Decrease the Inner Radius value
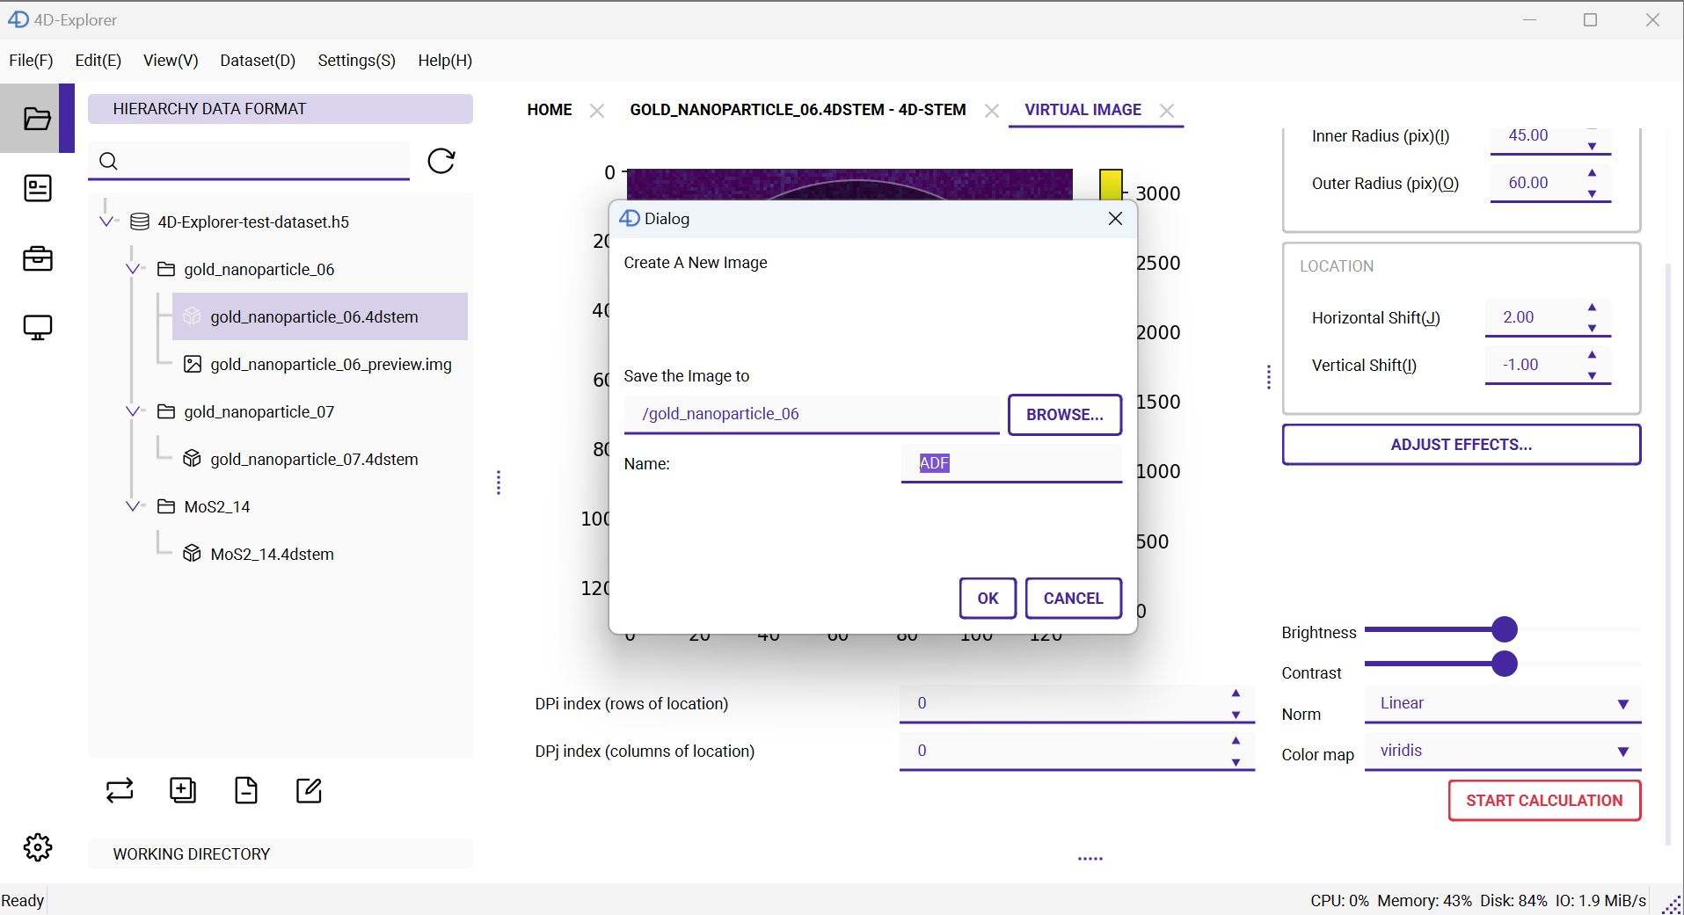Image resolution: width=1684 pixels, height=915 pixels. tap(1592, 146)
